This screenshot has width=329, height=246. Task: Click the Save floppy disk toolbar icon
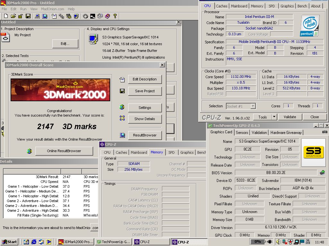tap(28, 16)
